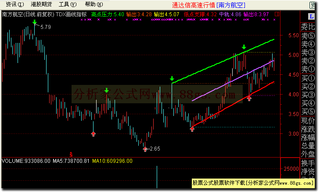
Task: Click the 25000 volume axis label
Action: click(291, 169)
